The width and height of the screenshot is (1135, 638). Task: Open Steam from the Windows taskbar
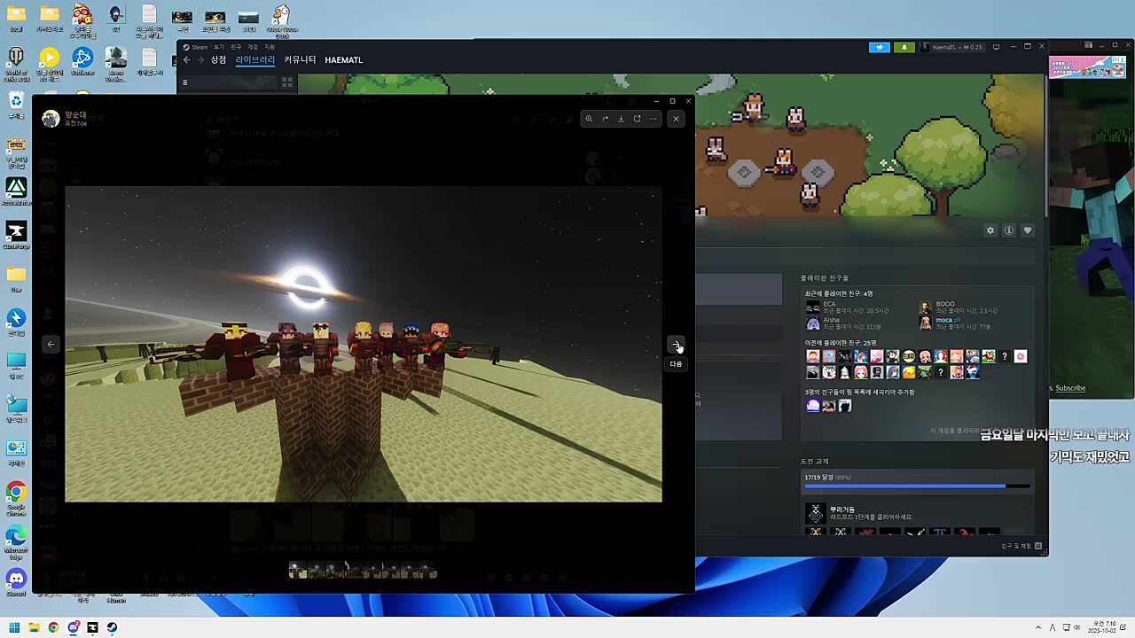112,627
